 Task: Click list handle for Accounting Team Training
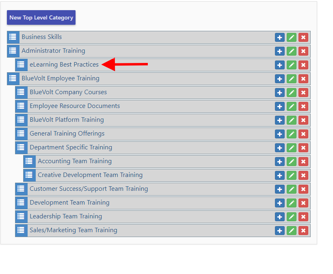coord(29,162)
